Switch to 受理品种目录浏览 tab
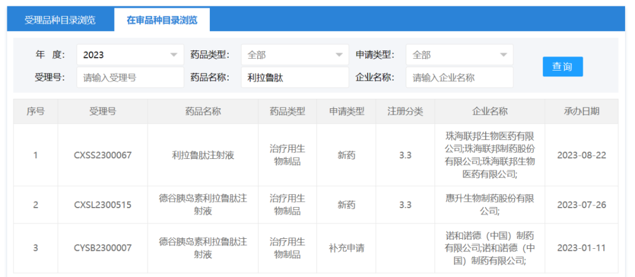 [60, 20]
